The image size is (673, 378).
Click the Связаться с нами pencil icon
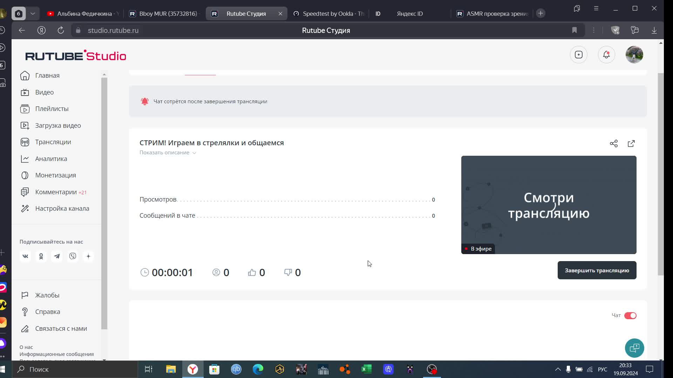coord(25,329)
